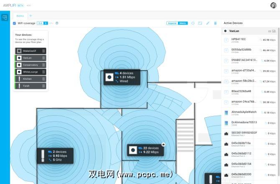Click the help icon next to WiFi coverage
This screenshot has height=184, width=280.
57,23
